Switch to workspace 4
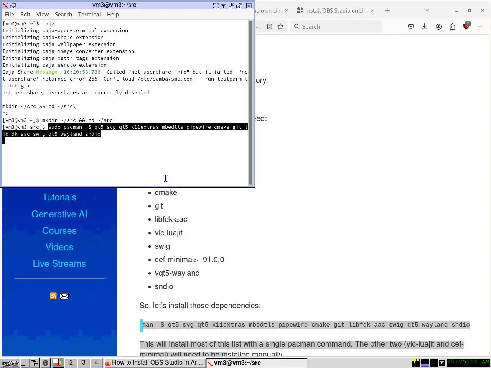 (96, 363)
